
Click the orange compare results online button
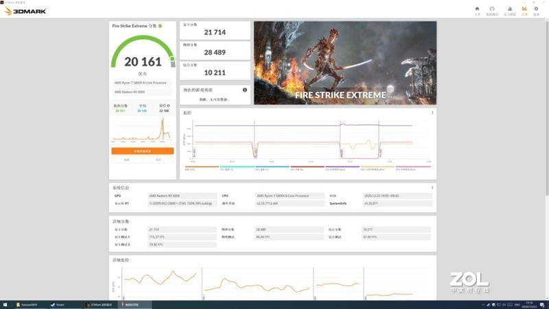(x=143, y=151)
